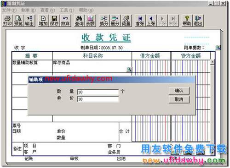Close the voucher window
Viewport: 230px width, 168px height.
pos(223,3)
